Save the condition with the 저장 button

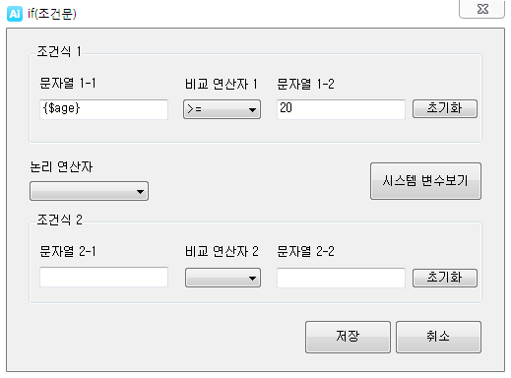click(348, 337)
